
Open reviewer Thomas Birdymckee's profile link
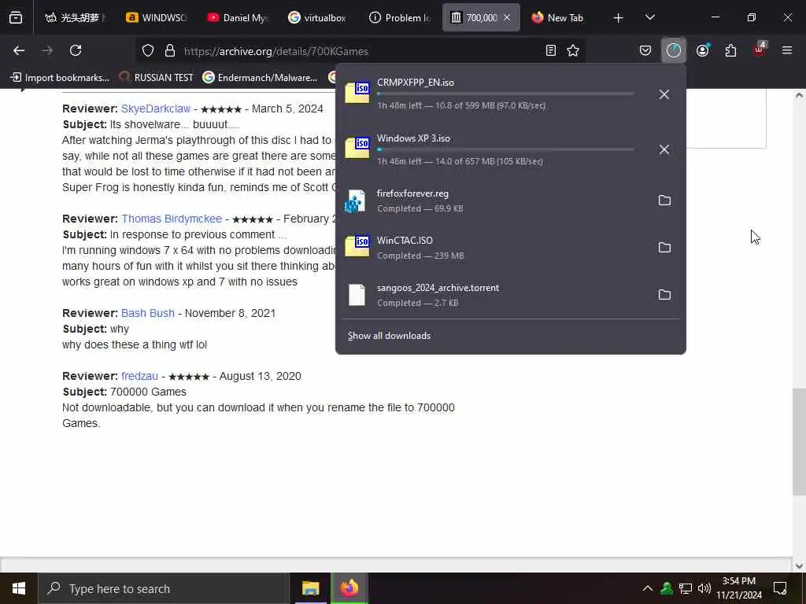tap(172, 219)
